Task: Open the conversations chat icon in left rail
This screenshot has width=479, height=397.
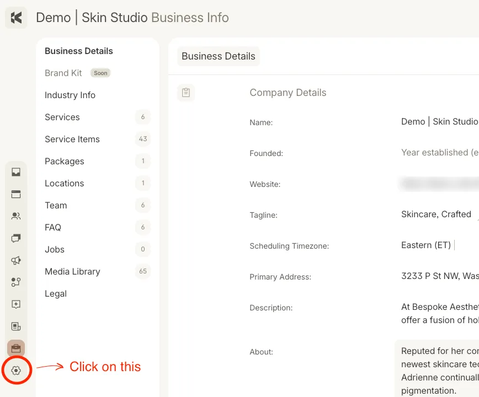Action: tap(16, 238)
